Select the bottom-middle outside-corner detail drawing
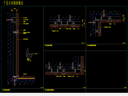 tap(65, 66)
